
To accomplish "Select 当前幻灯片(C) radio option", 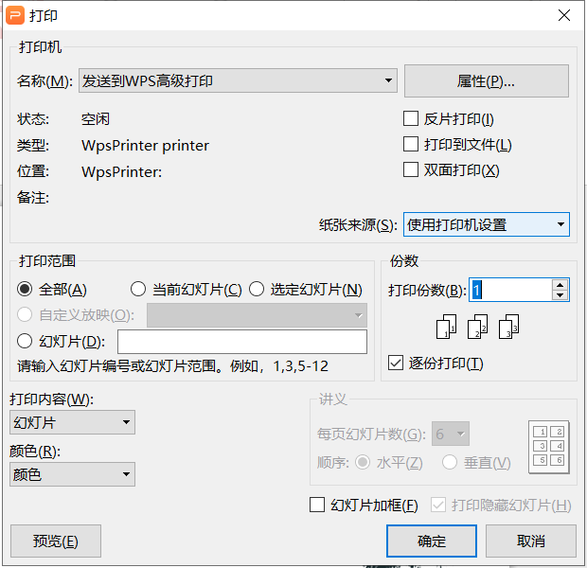I will pos(138,289).
